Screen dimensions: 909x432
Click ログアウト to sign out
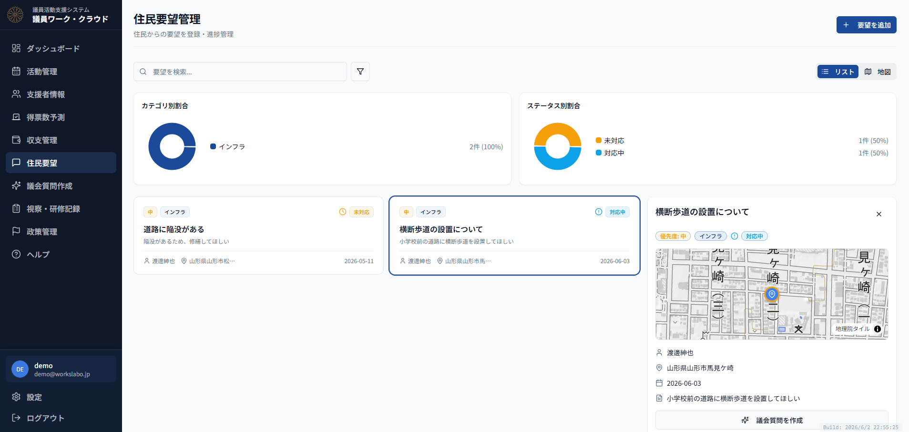(61, 418)
